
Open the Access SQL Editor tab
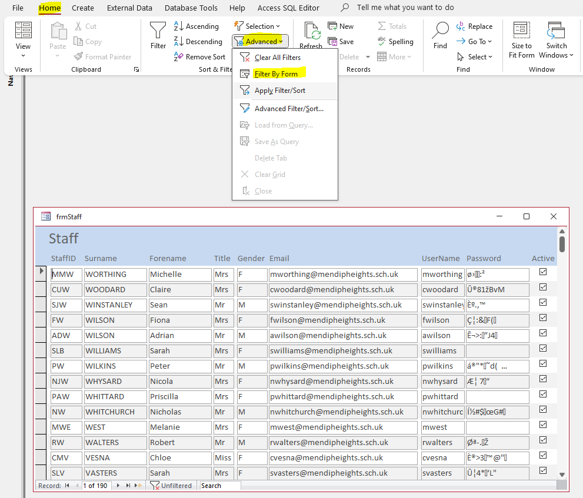(288, 8)
